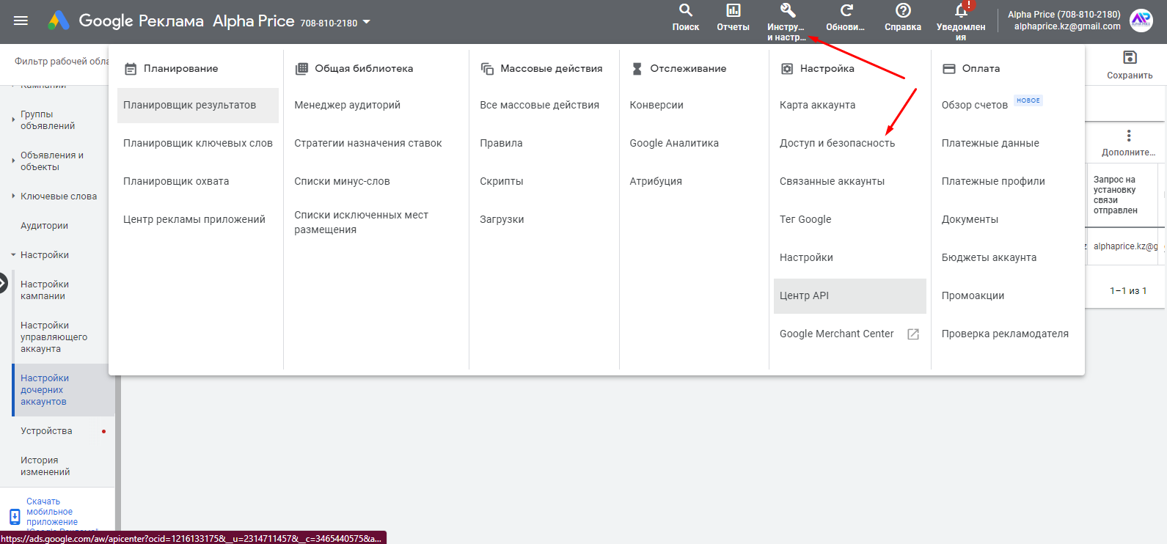1167x544 pixels.
Task: Open Планировщик ключевых слов
Action: (198, 144)
